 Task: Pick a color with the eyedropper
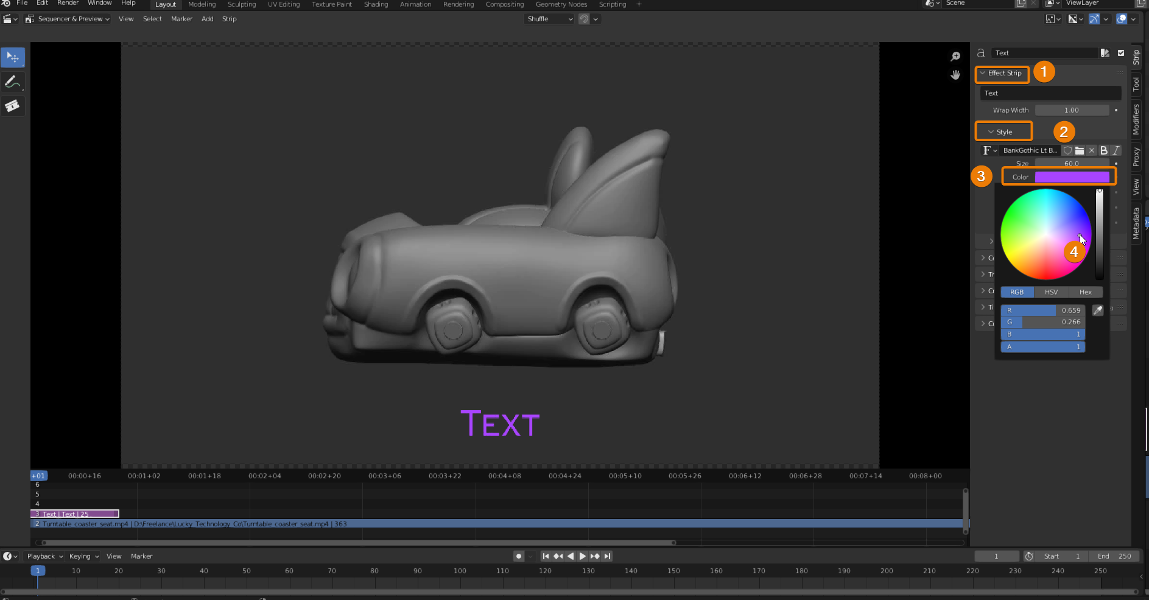pyautogui.click(x=1097, y=310)
